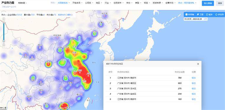Click 标注 for 深圳市 宝安区 row
The image size is (225, 110).
(x=194, y=94)
